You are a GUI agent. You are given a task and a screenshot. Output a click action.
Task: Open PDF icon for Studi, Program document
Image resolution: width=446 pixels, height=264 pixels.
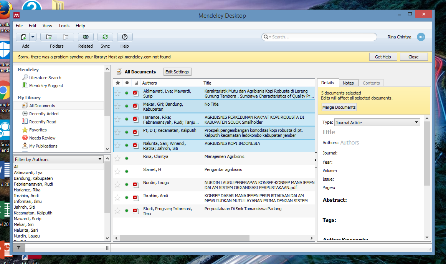[135, 211]
